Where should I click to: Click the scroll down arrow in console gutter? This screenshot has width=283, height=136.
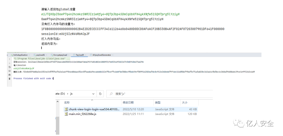(9, 63)
